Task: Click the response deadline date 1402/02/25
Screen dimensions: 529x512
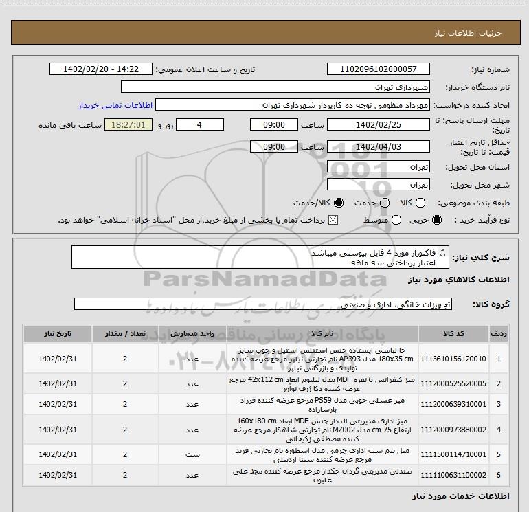Action: [378, 124]
